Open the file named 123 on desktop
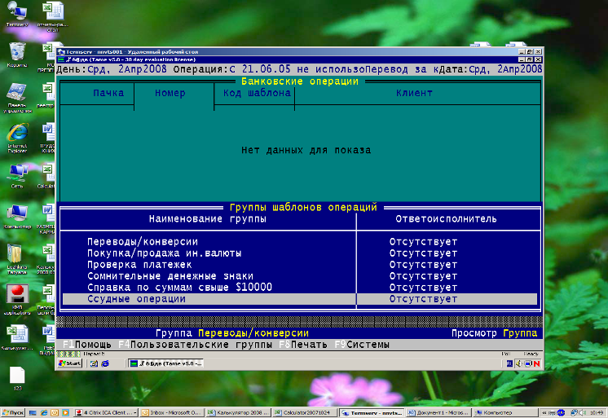608x418 pixels. 17,378
